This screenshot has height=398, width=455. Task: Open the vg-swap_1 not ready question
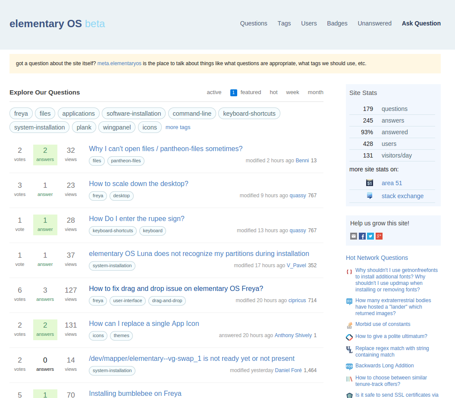point(192,358)
